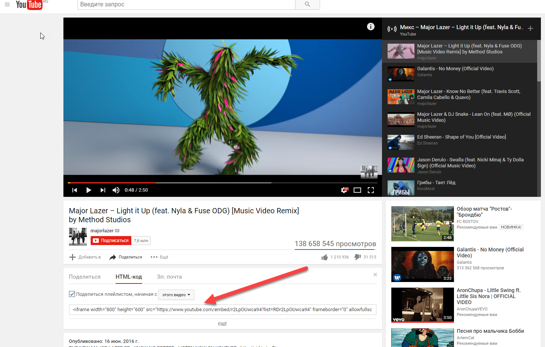Open the Обзор матча Ростов-Брондбю video thumbnail
Screen dimensions: 545x347
(423, 224)
